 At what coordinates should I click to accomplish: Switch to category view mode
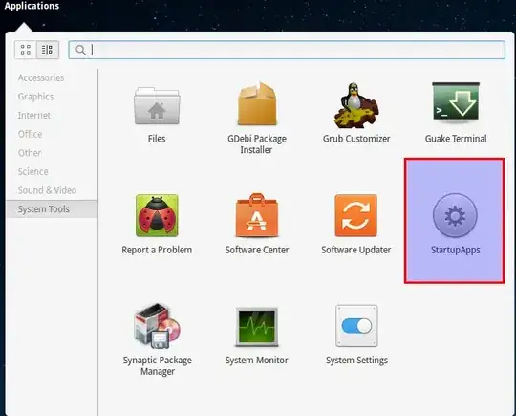click(x=48, y=50)
